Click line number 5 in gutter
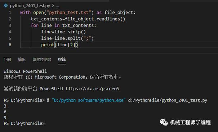 click(10, 38)
